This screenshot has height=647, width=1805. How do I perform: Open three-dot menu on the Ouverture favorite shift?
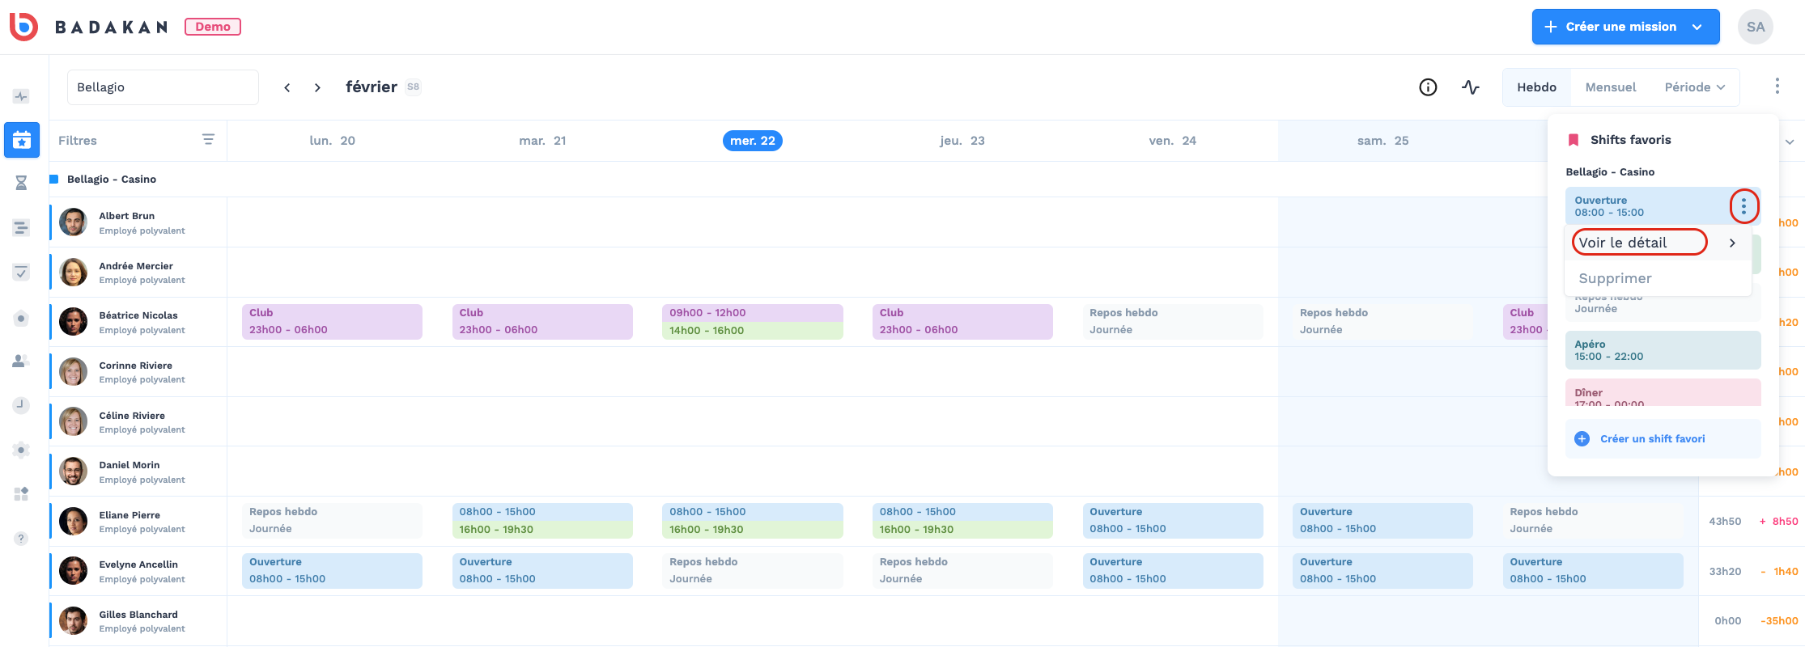(1743, 206)
